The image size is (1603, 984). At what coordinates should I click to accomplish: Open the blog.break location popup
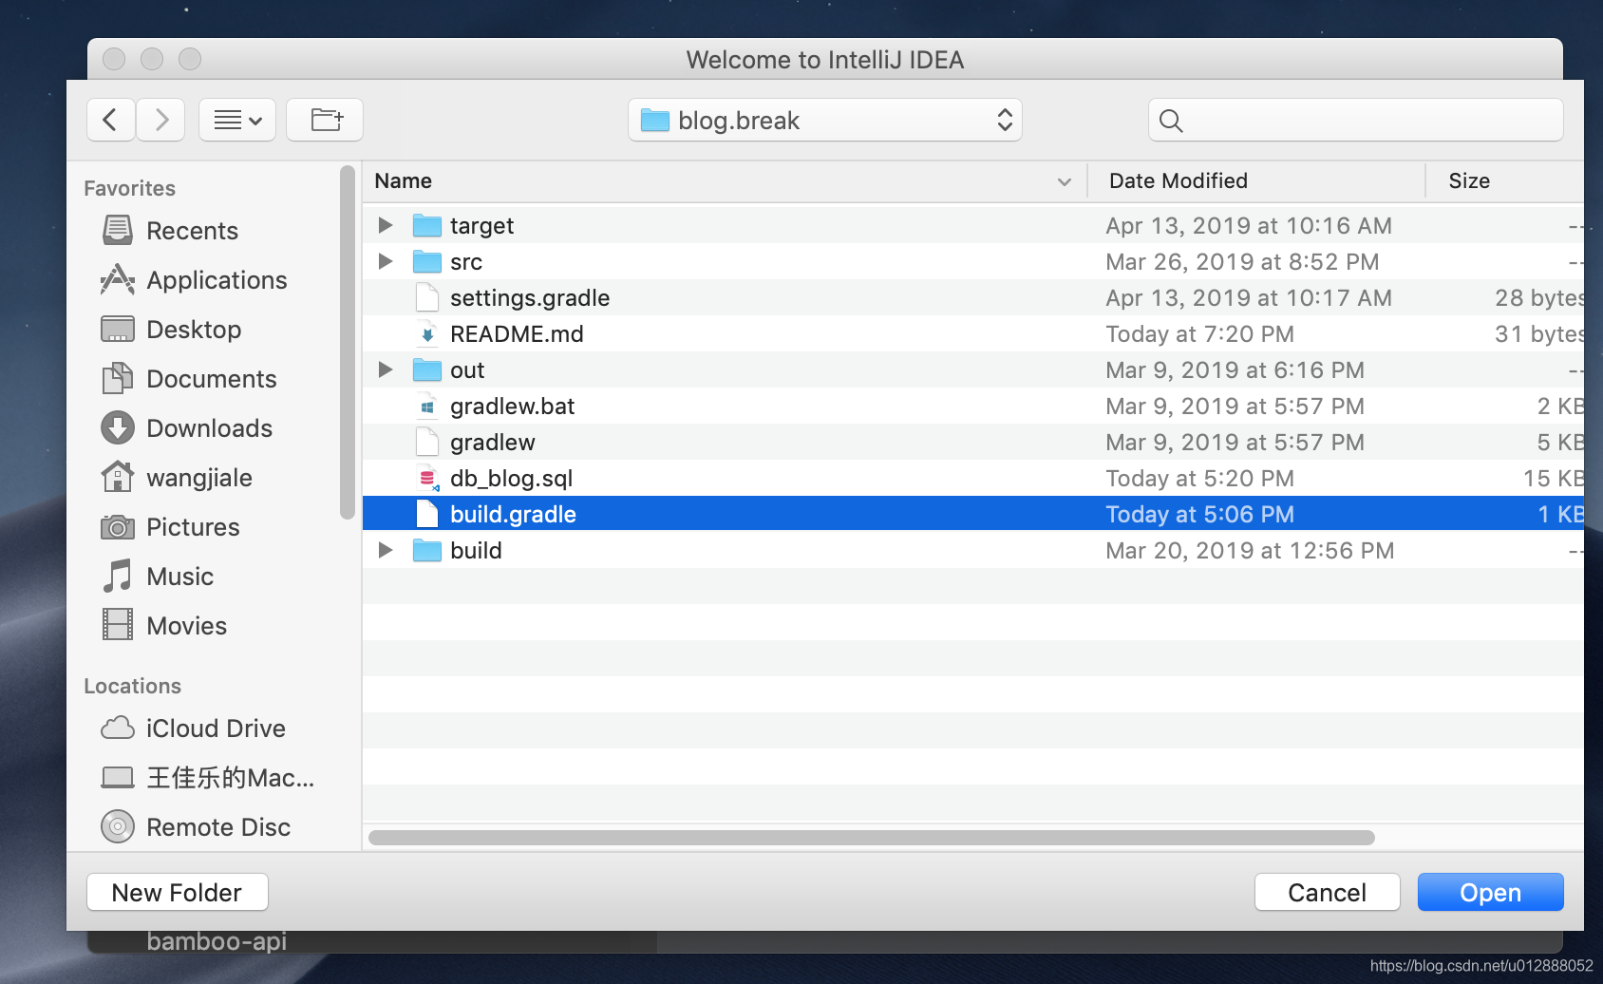coord(825,120)
